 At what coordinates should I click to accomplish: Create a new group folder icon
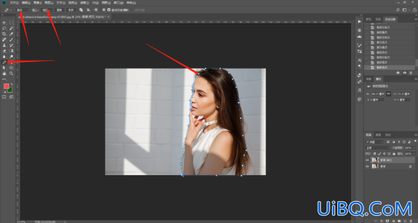click(x=399, y=221)
